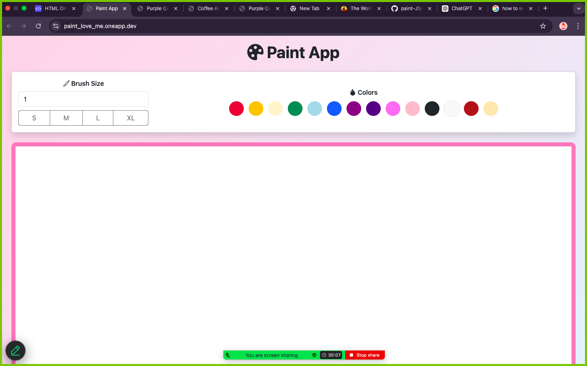Image resolution: width=587 pixels, height=366 pixels.
Task: Click the brush icon beside Brush Size
Action: click(x=66, y=83)
